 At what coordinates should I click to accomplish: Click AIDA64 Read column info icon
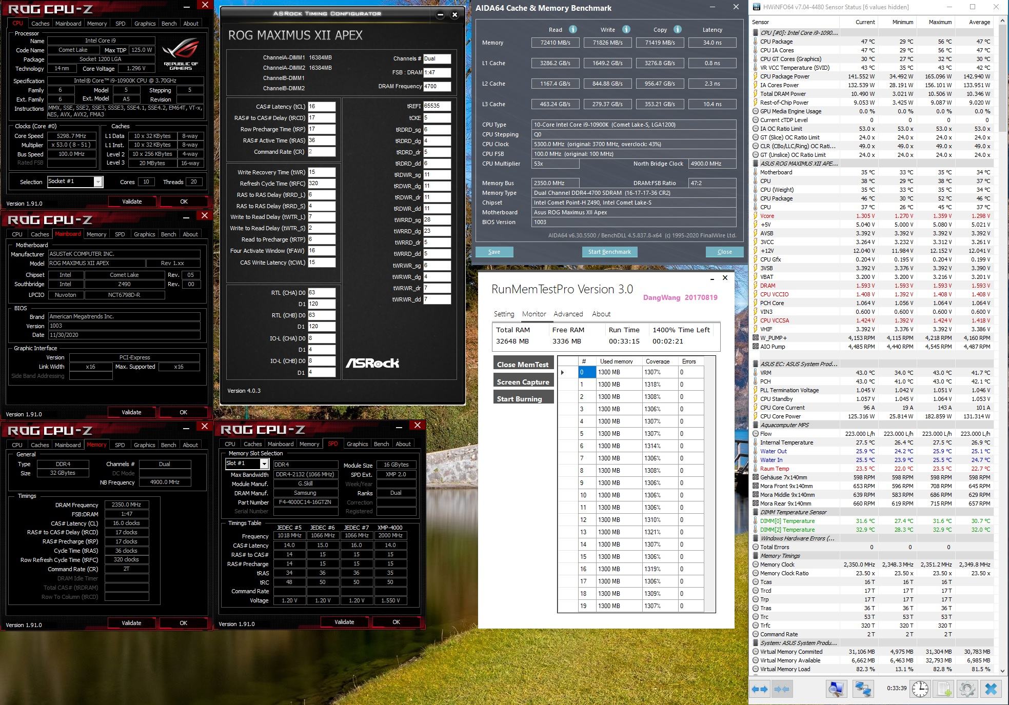[x=573, y=29]
